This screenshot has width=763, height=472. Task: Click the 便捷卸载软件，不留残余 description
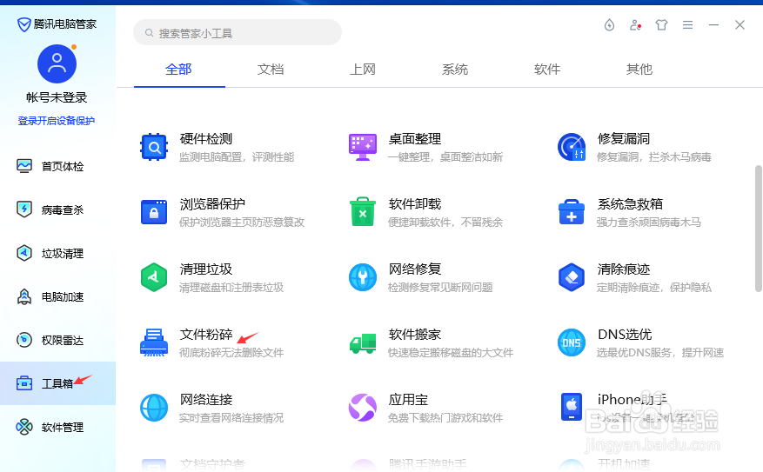445,223
